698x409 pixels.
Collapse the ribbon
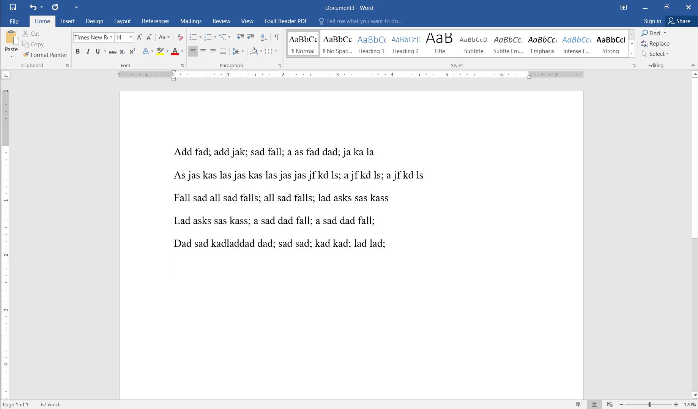click(693, 65)
